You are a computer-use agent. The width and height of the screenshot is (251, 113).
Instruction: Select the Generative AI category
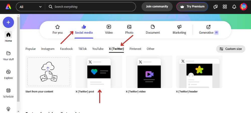coord(209,29)
